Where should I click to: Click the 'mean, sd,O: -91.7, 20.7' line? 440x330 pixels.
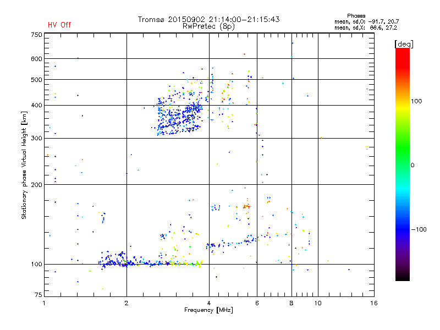coord(366,21)
